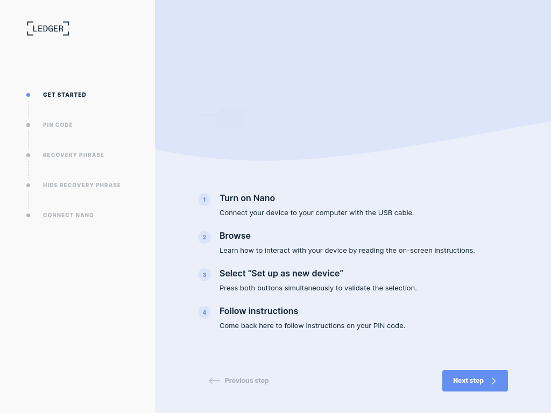551x413 pixels.
Task: Click the PIN Code step dot
Action: click(29, 125)
